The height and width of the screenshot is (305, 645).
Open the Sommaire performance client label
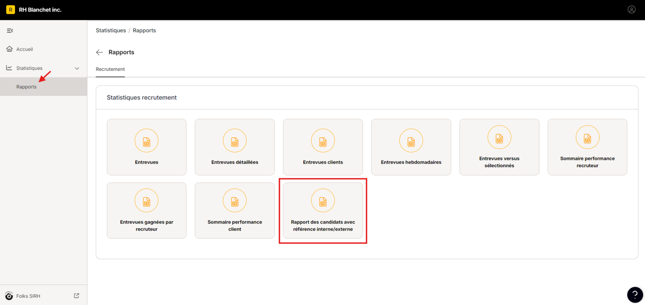tap(235, 226)
